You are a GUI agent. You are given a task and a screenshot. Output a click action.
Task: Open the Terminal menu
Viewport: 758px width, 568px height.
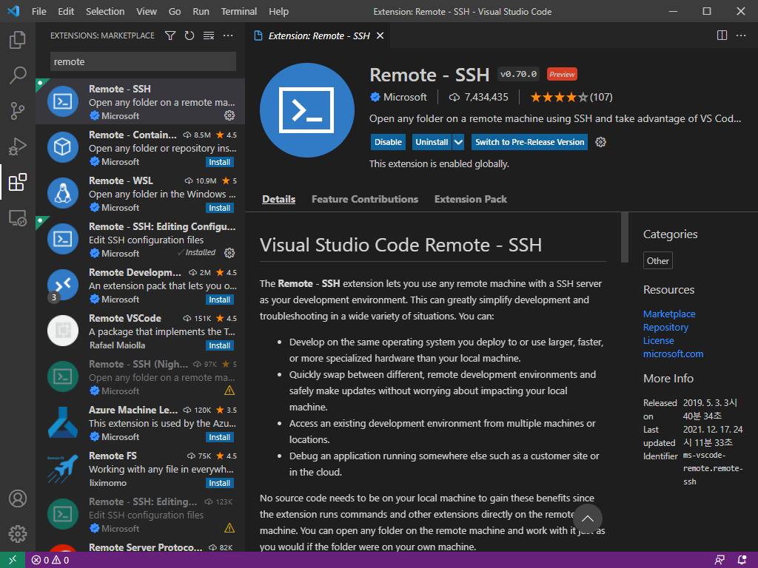pos(239,11)
